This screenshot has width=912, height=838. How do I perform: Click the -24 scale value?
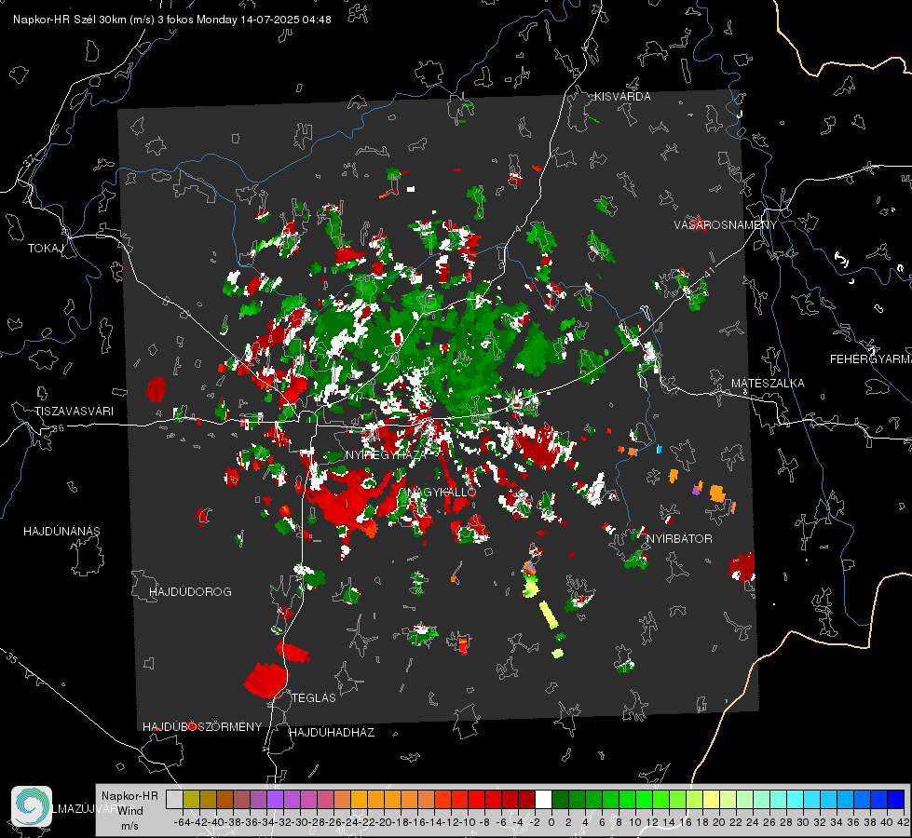click(x=351, y=822)
